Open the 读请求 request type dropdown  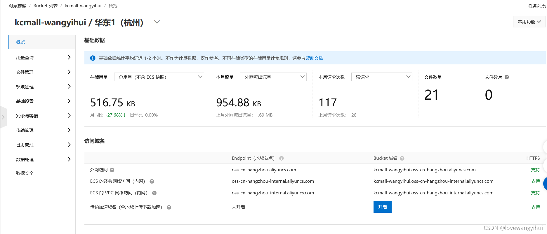point(382,77)
